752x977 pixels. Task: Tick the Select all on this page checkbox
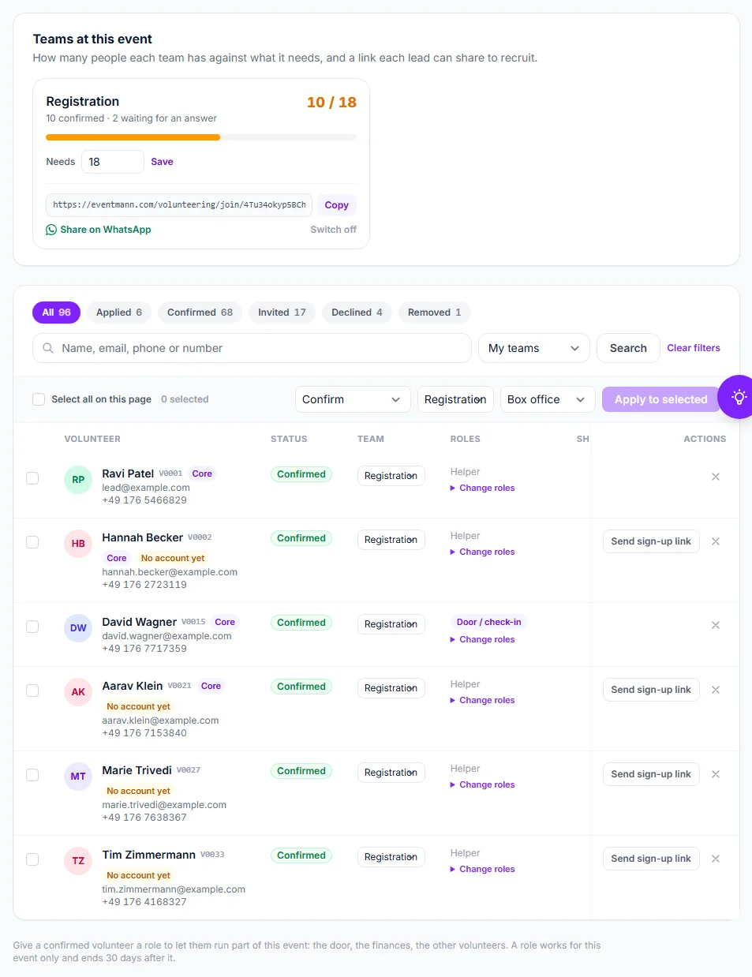[x=39, y=399]
